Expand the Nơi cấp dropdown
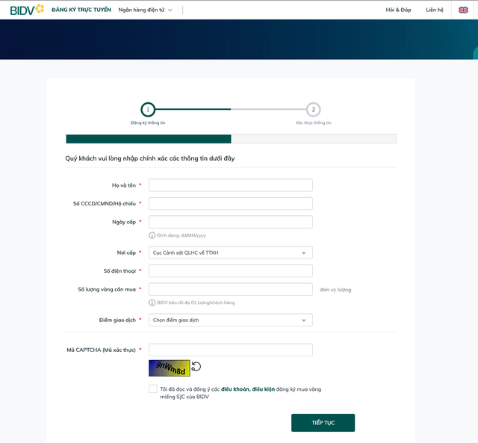This screenshot has height=443, width=478. tap(231, 253)
